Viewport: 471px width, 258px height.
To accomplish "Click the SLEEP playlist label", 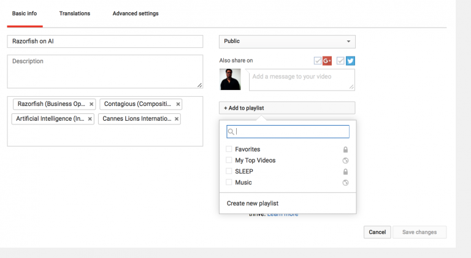I will pyautogui.click(x=244, y=172).
